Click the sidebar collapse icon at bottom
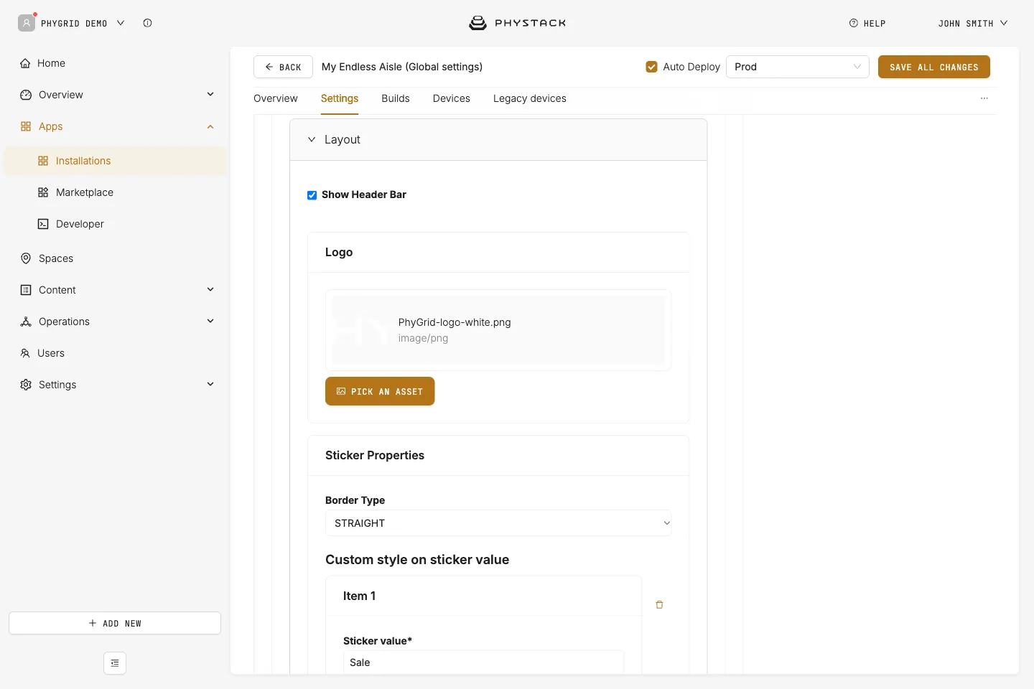Screen dimensions: 1034x689 pos(115,663)
